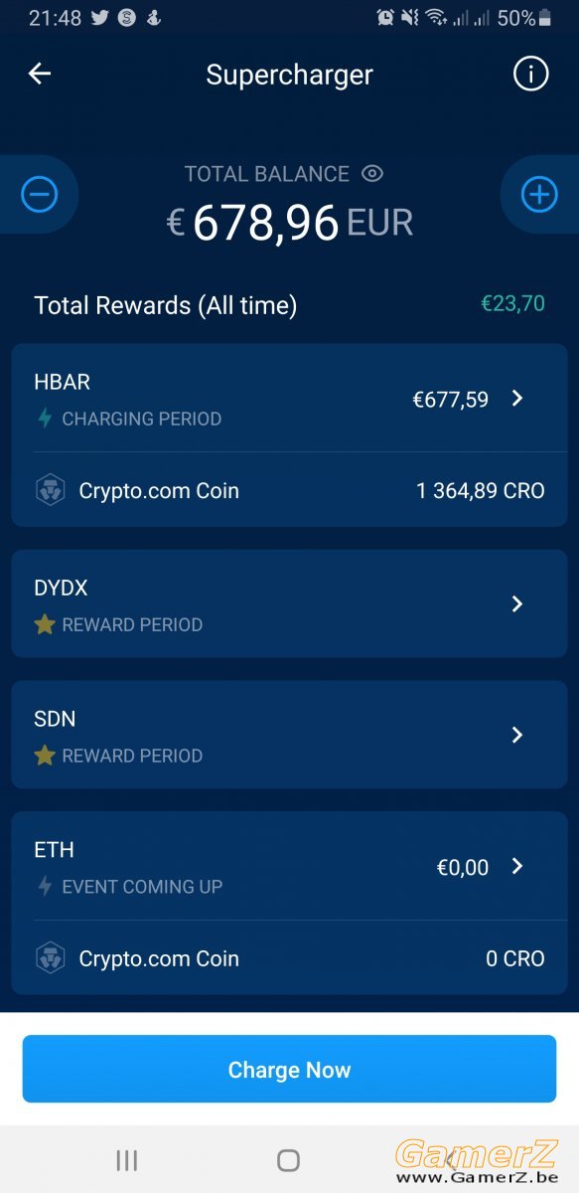This screenshot has width=579, height=1193.
Task: Expand the HBAR pool chevron
Action: [516, 399]
